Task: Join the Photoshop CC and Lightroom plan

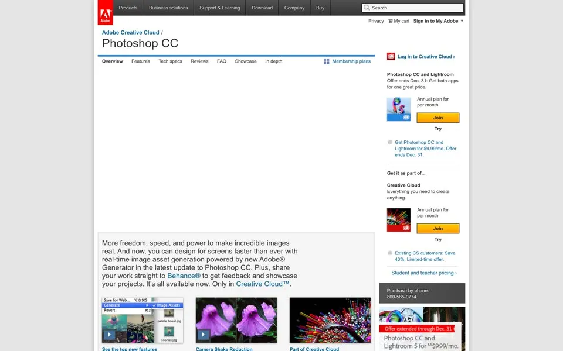Action: (437, 118)
